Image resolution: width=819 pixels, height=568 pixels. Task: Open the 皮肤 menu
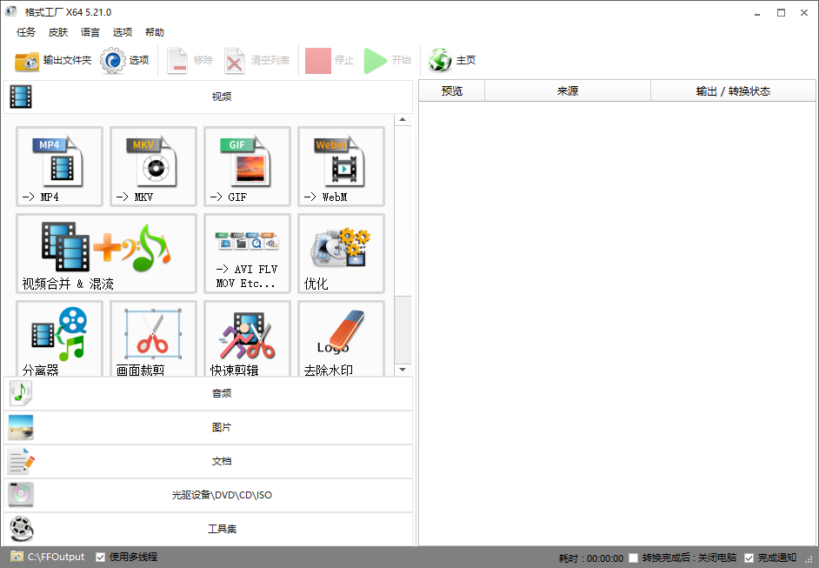[58, 32]
